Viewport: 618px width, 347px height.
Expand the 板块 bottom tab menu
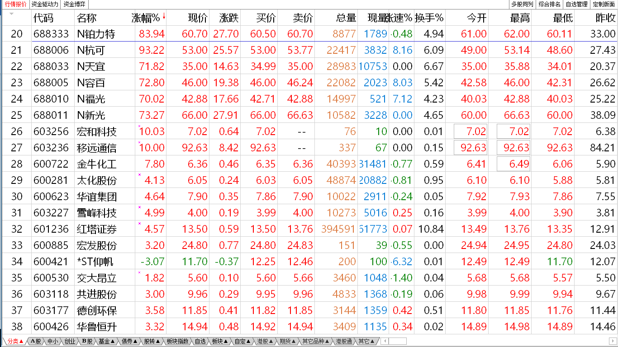pos(220,341)
